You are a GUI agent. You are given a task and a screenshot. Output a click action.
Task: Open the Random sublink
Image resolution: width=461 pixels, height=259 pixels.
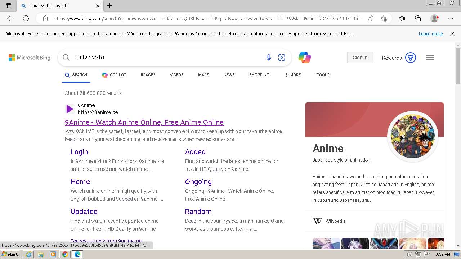click(198, 212)
